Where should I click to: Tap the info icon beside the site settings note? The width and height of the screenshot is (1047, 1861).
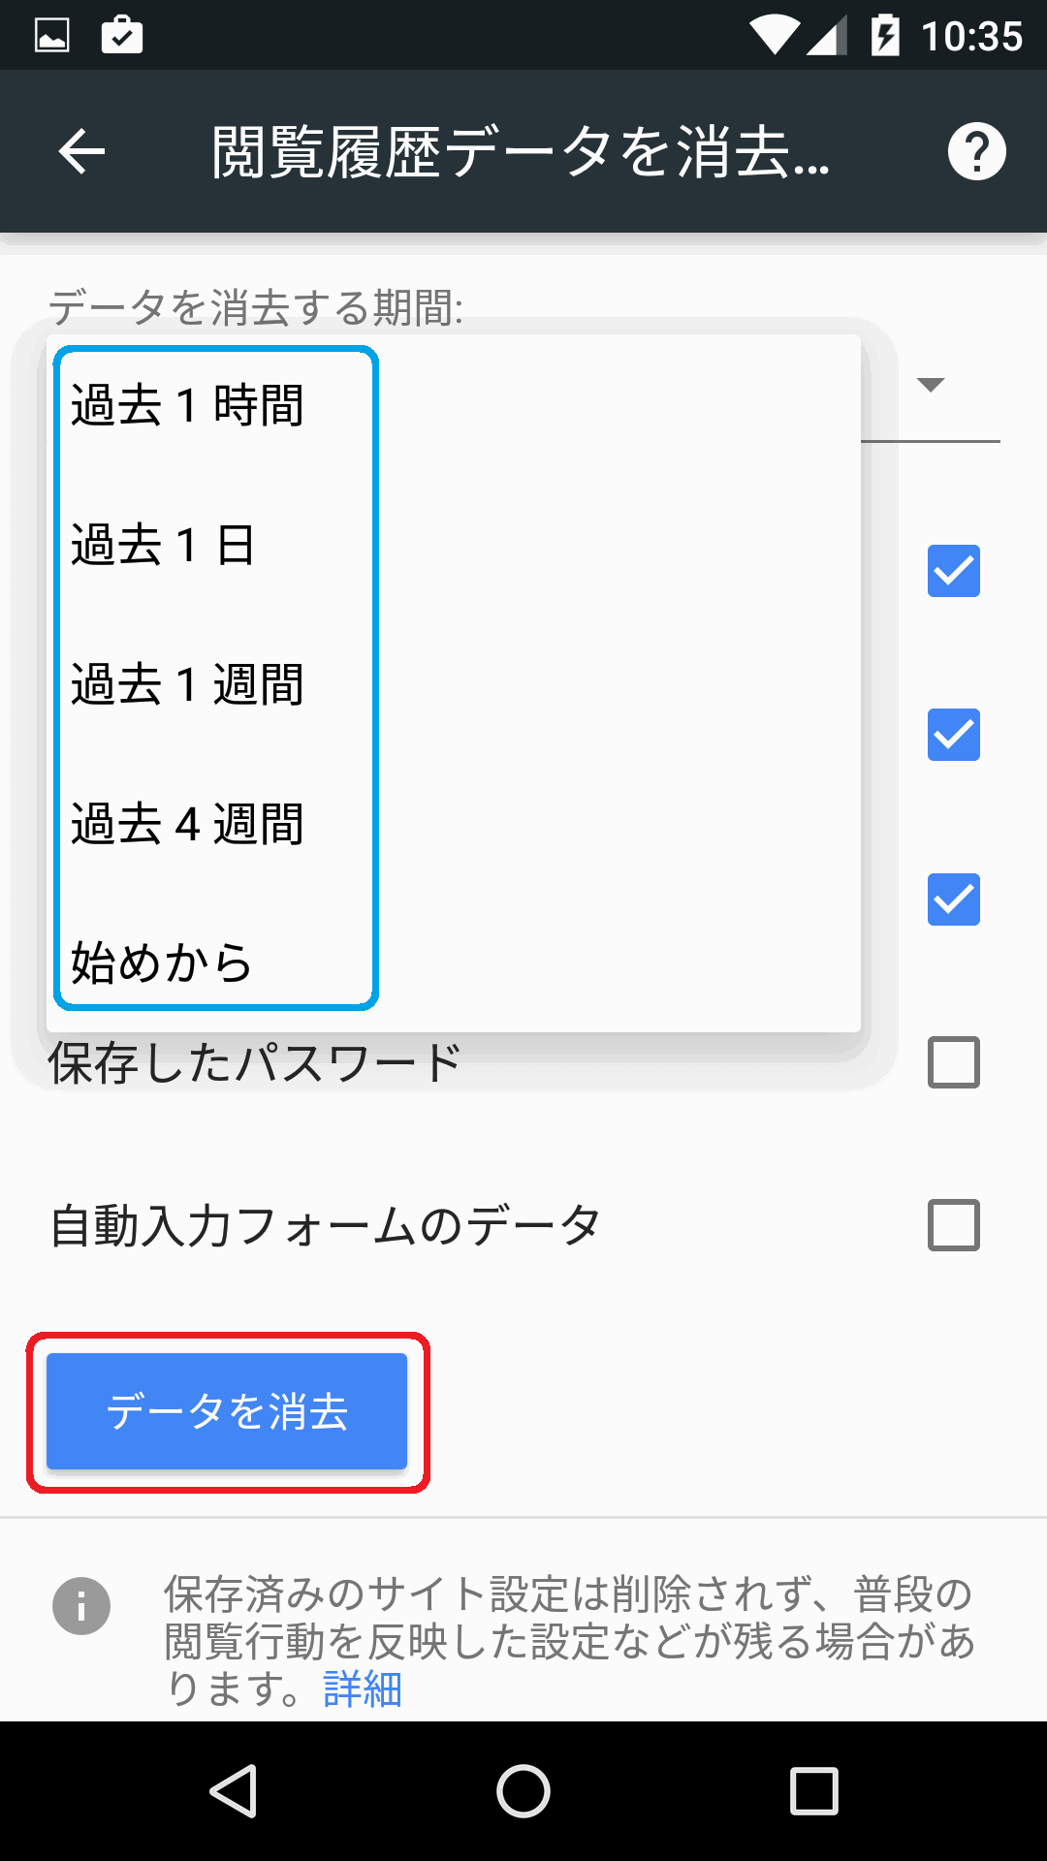pos(81,1606)
